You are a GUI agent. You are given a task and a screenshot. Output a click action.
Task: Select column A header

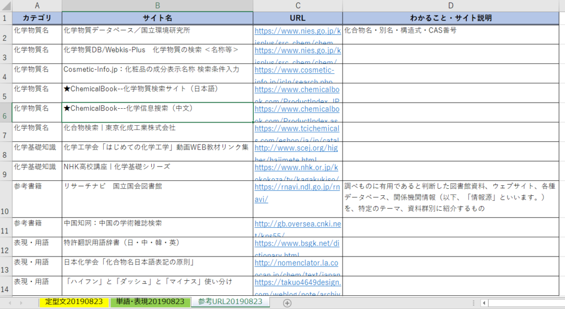point(37,6)
